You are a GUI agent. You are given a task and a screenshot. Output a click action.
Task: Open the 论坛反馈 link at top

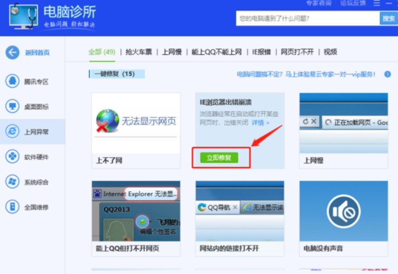(x=353, y=3)
